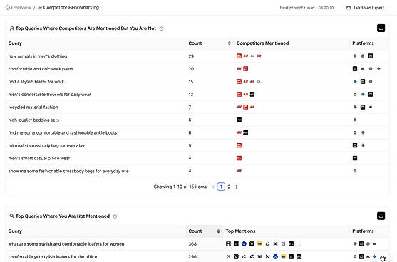Click the Gemini sparkle icon in work pants row
Viewport: 397px width, 262px height.
(378, 69)
